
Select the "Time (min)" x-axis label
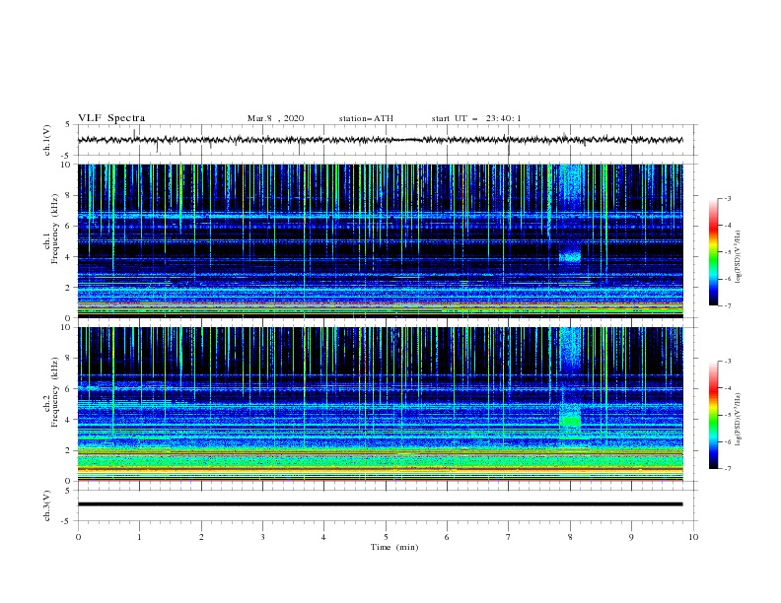[x=394, y=547]
